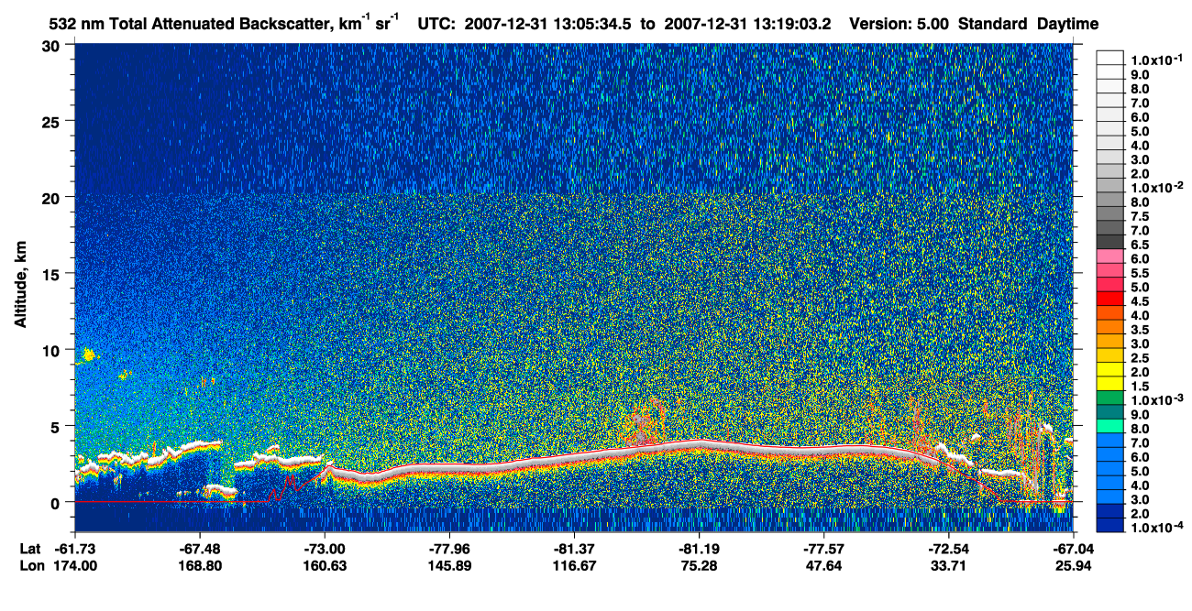Screen dimensions: 1192x611
Task: Click the 'Version: 5.00' text
Action: (900, 24)
